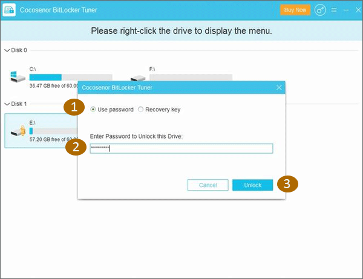This screenshot has height=279, width=363.
Task: Click the right-click instruction banner text
Action: [181, 31]
